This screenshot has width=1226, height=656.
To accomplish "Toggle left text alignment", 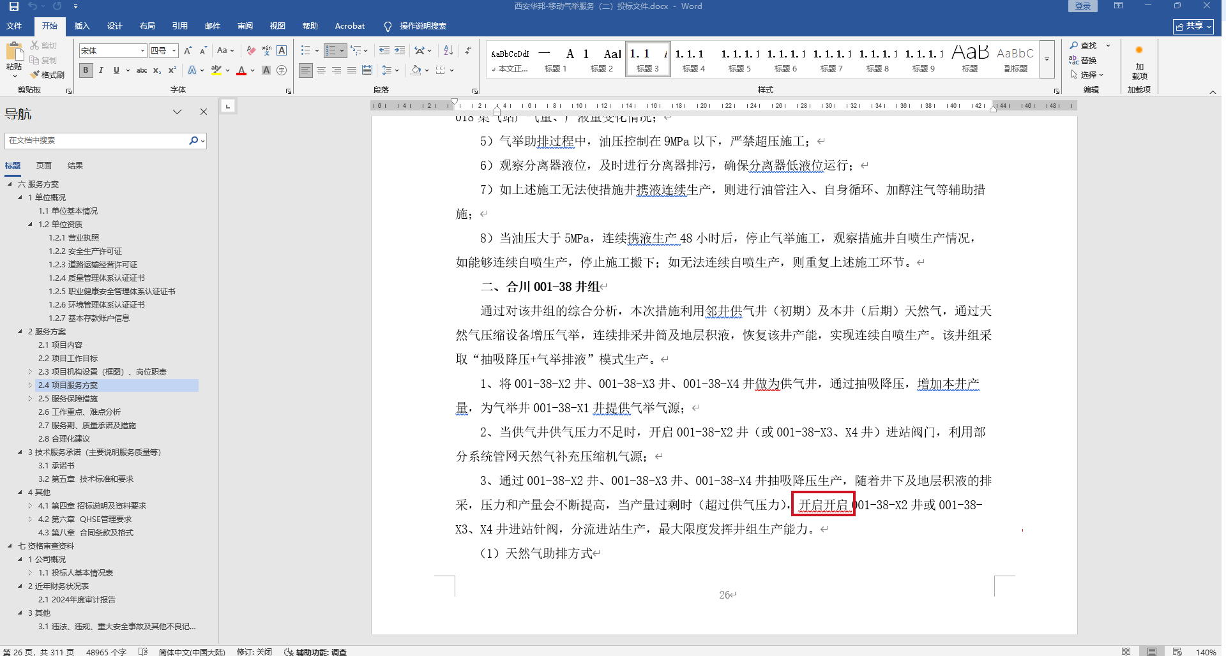I will 306,70.
